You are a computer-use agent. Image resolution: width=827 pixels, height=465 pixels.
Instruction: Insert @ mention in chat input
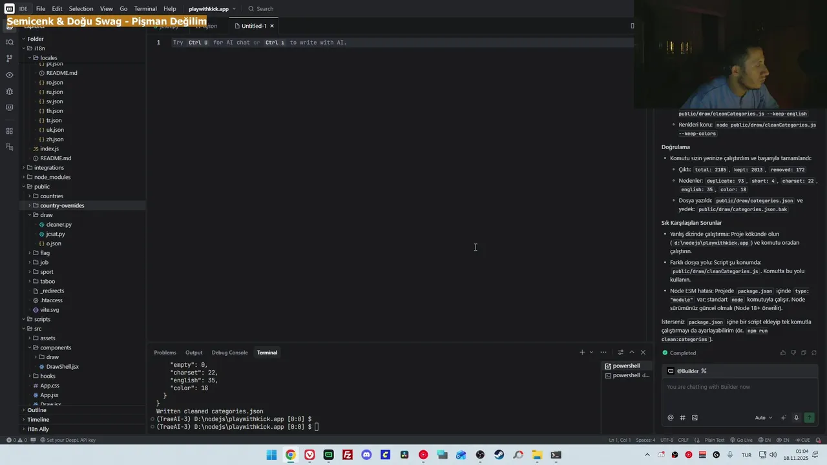click(x=671, y=418)
